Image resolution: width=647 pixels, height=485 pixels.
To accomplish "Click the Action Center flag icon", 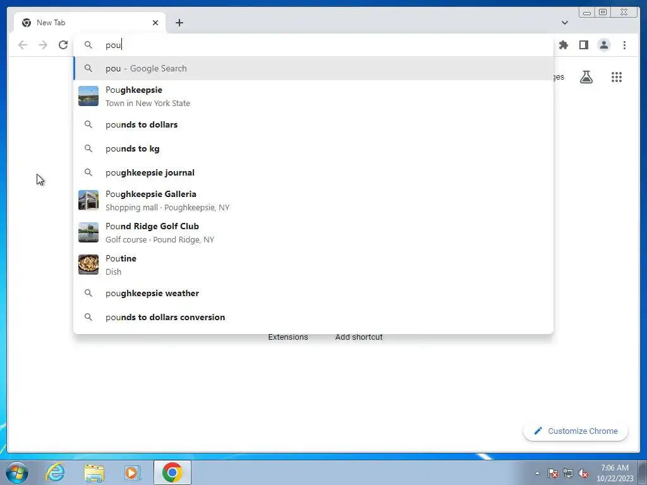I will point(553,473).
